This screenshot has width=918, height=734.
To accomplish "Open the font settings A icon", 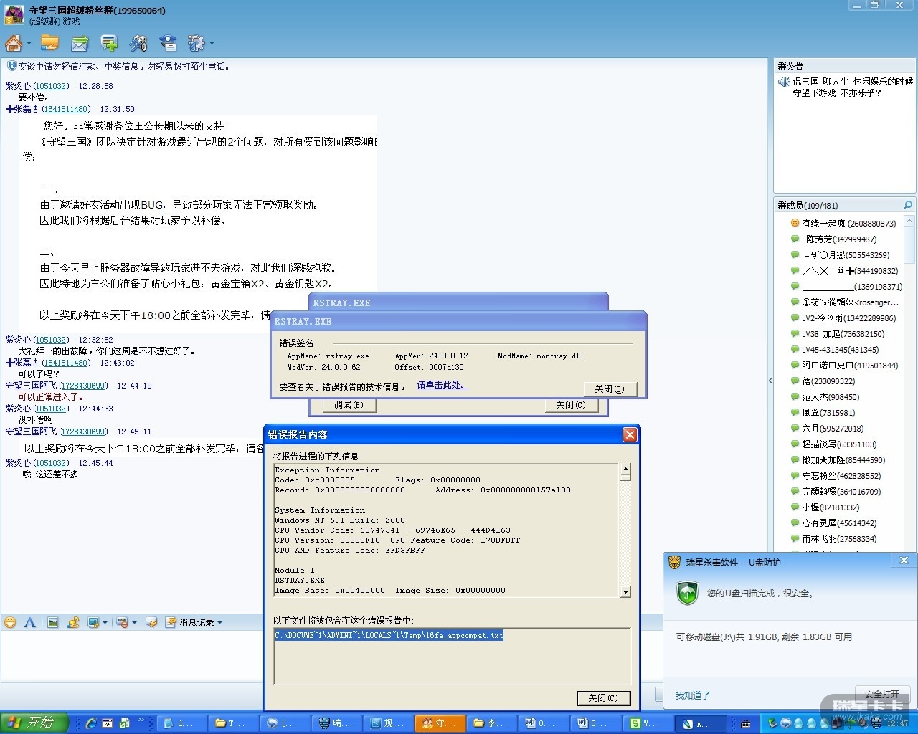I will 30,622.
